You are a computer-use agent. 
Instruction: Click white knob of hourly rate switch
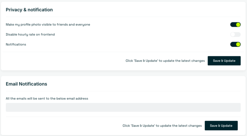pos(233,34)
